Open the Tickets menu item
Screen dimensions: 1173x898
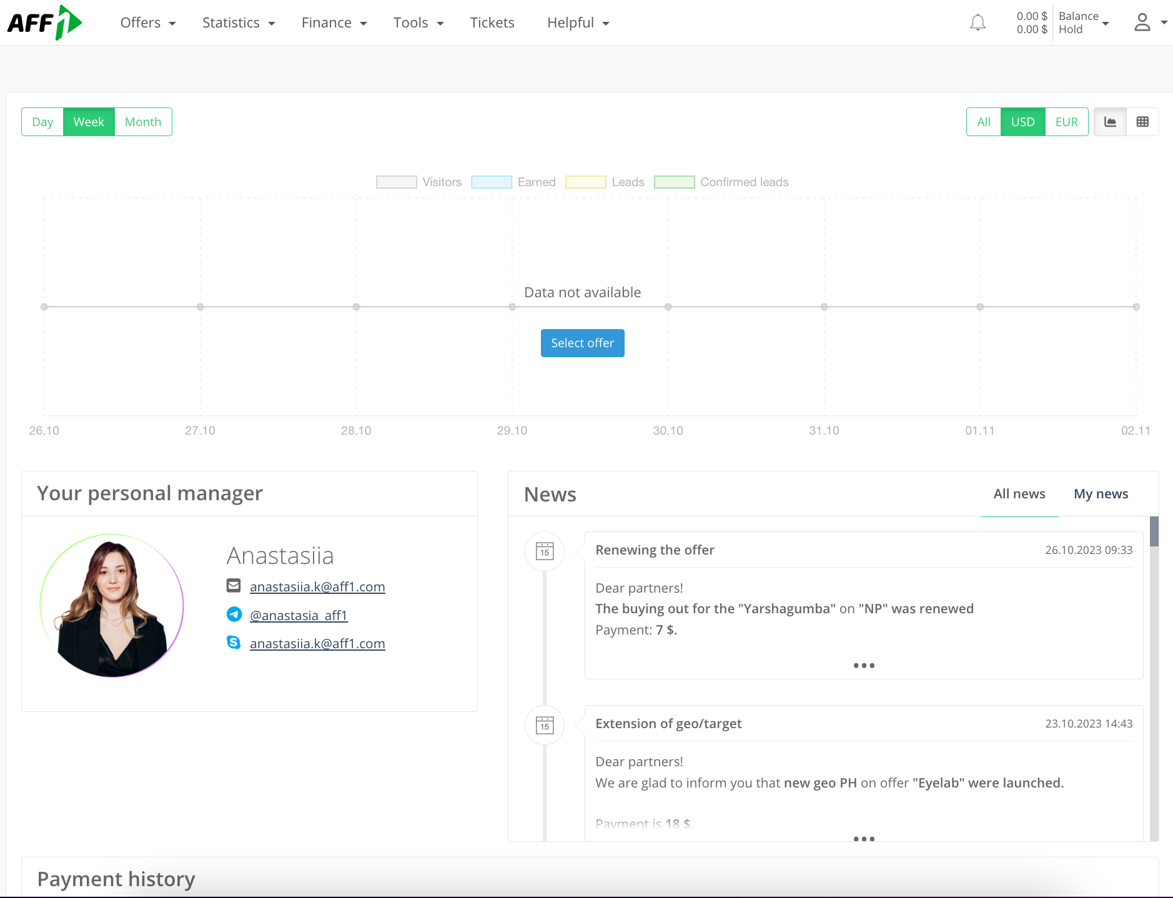[x=492, y=22]
